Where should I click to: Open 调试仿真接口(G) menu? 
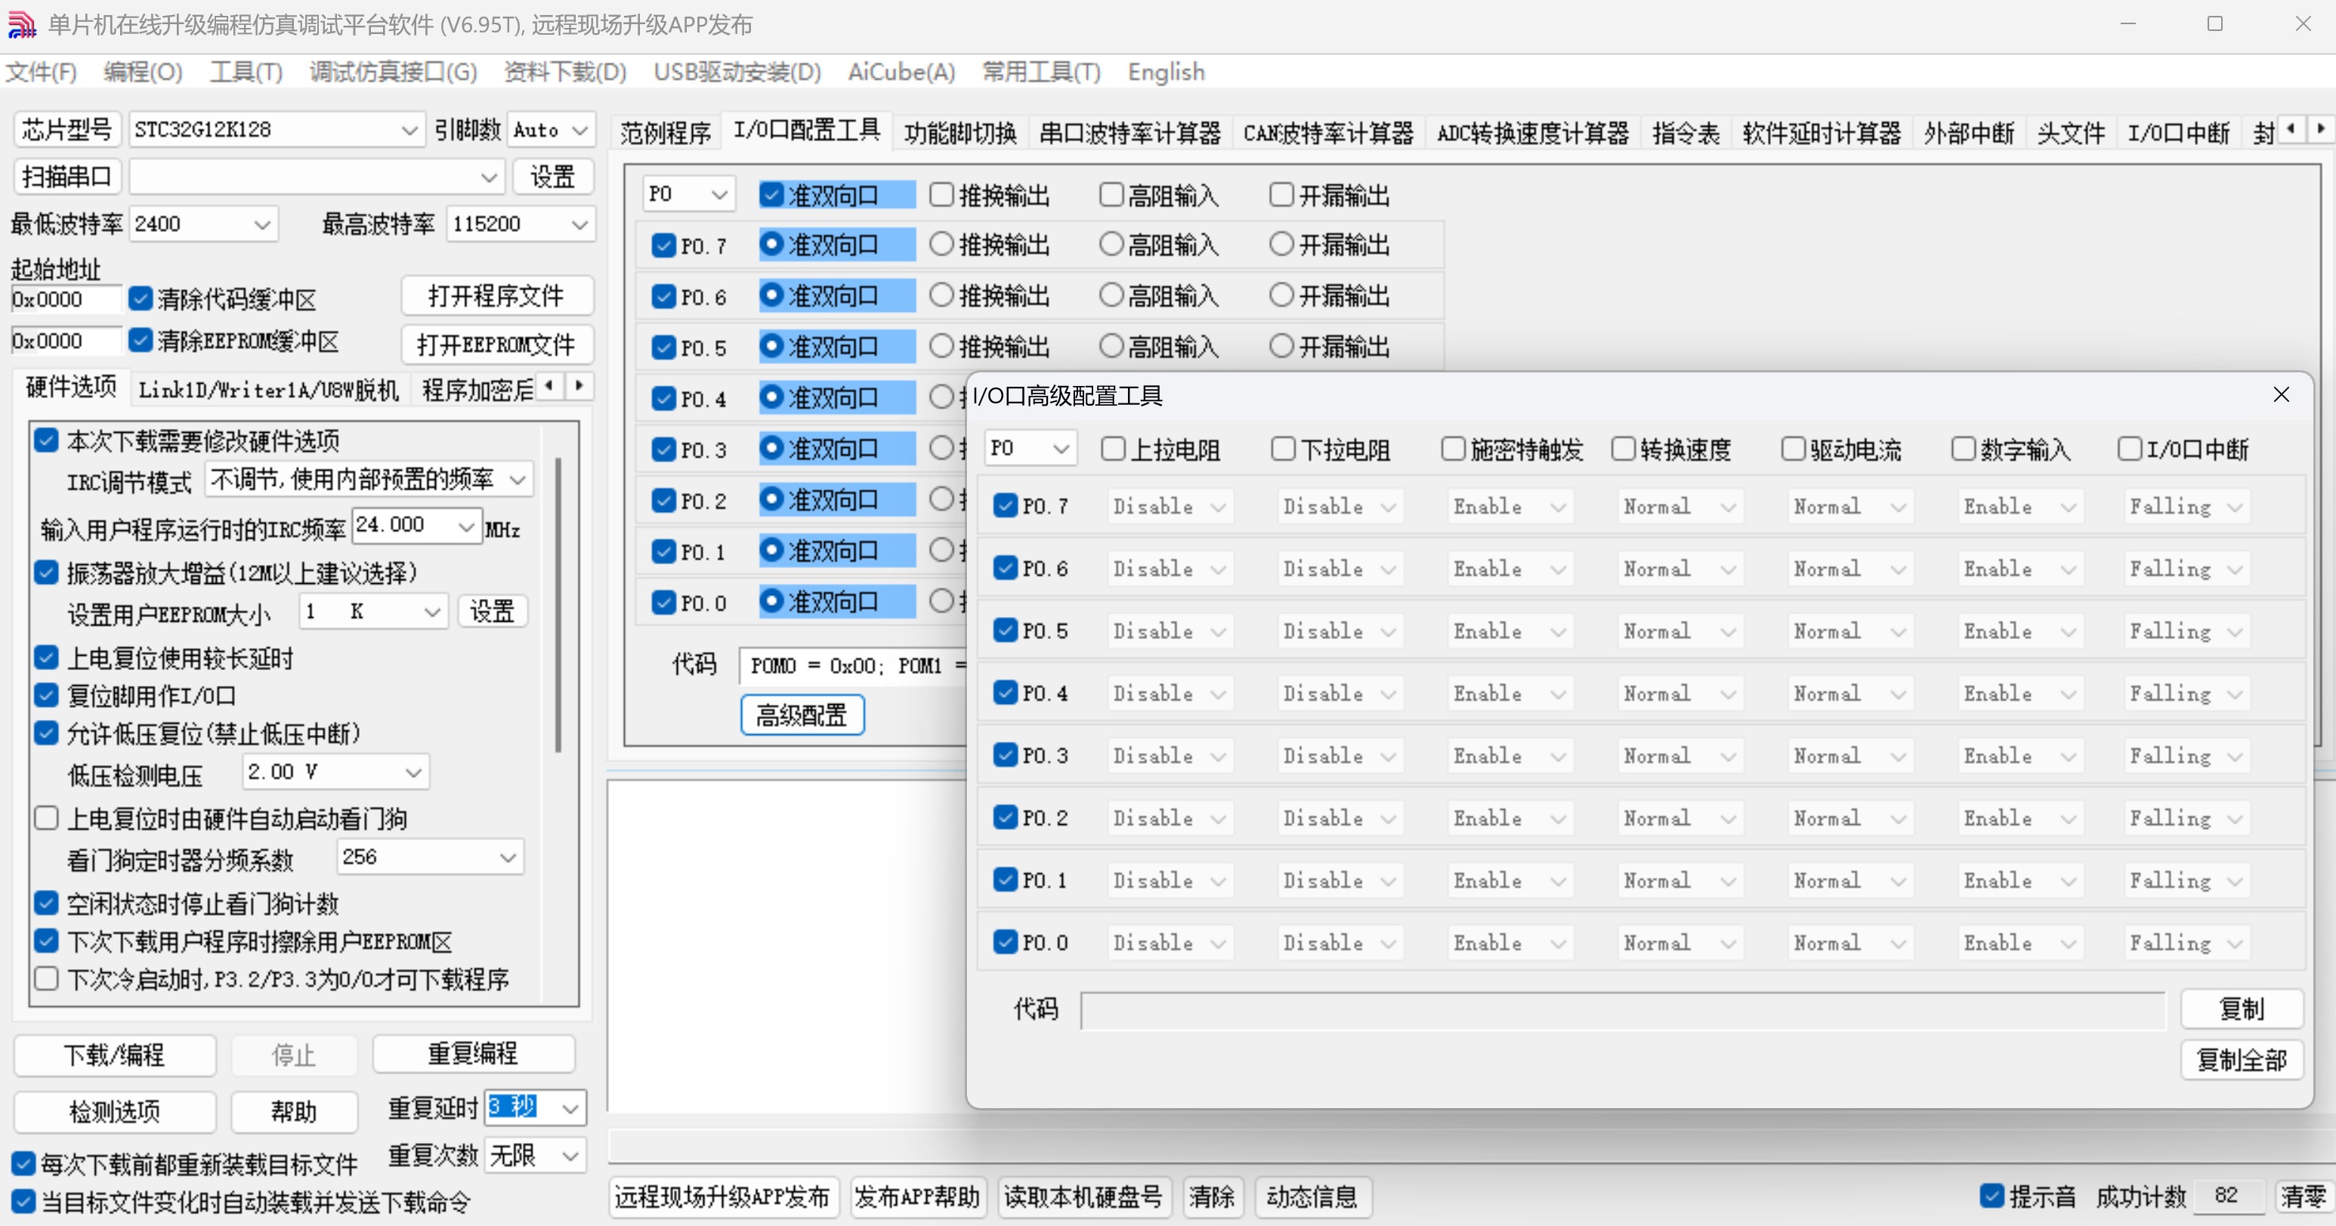393,72
